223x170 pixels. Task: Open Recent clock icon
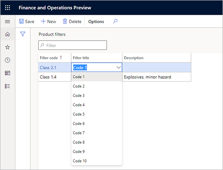pyautogui.click(x=8, y=60)
